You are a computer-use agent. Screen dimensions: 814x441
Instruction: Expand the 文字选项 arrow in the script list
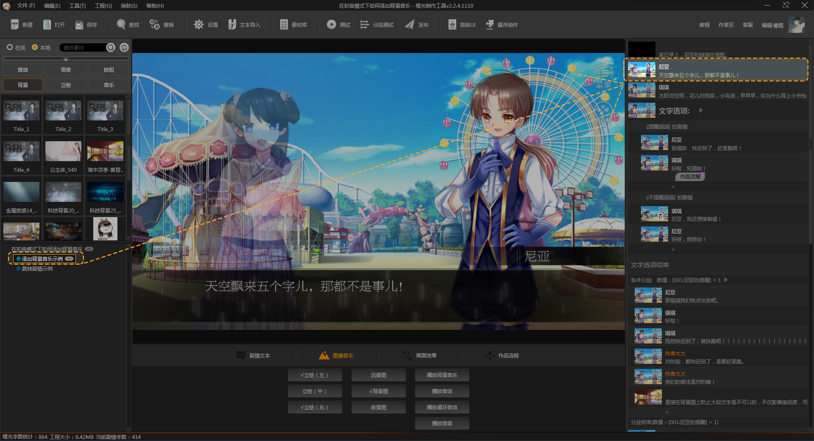point(701,110)
